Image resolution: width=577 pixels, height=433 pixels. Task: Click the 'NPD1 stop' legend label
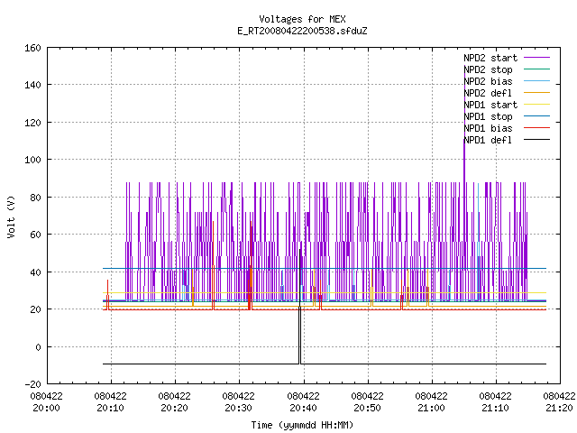tap(488, 116)
